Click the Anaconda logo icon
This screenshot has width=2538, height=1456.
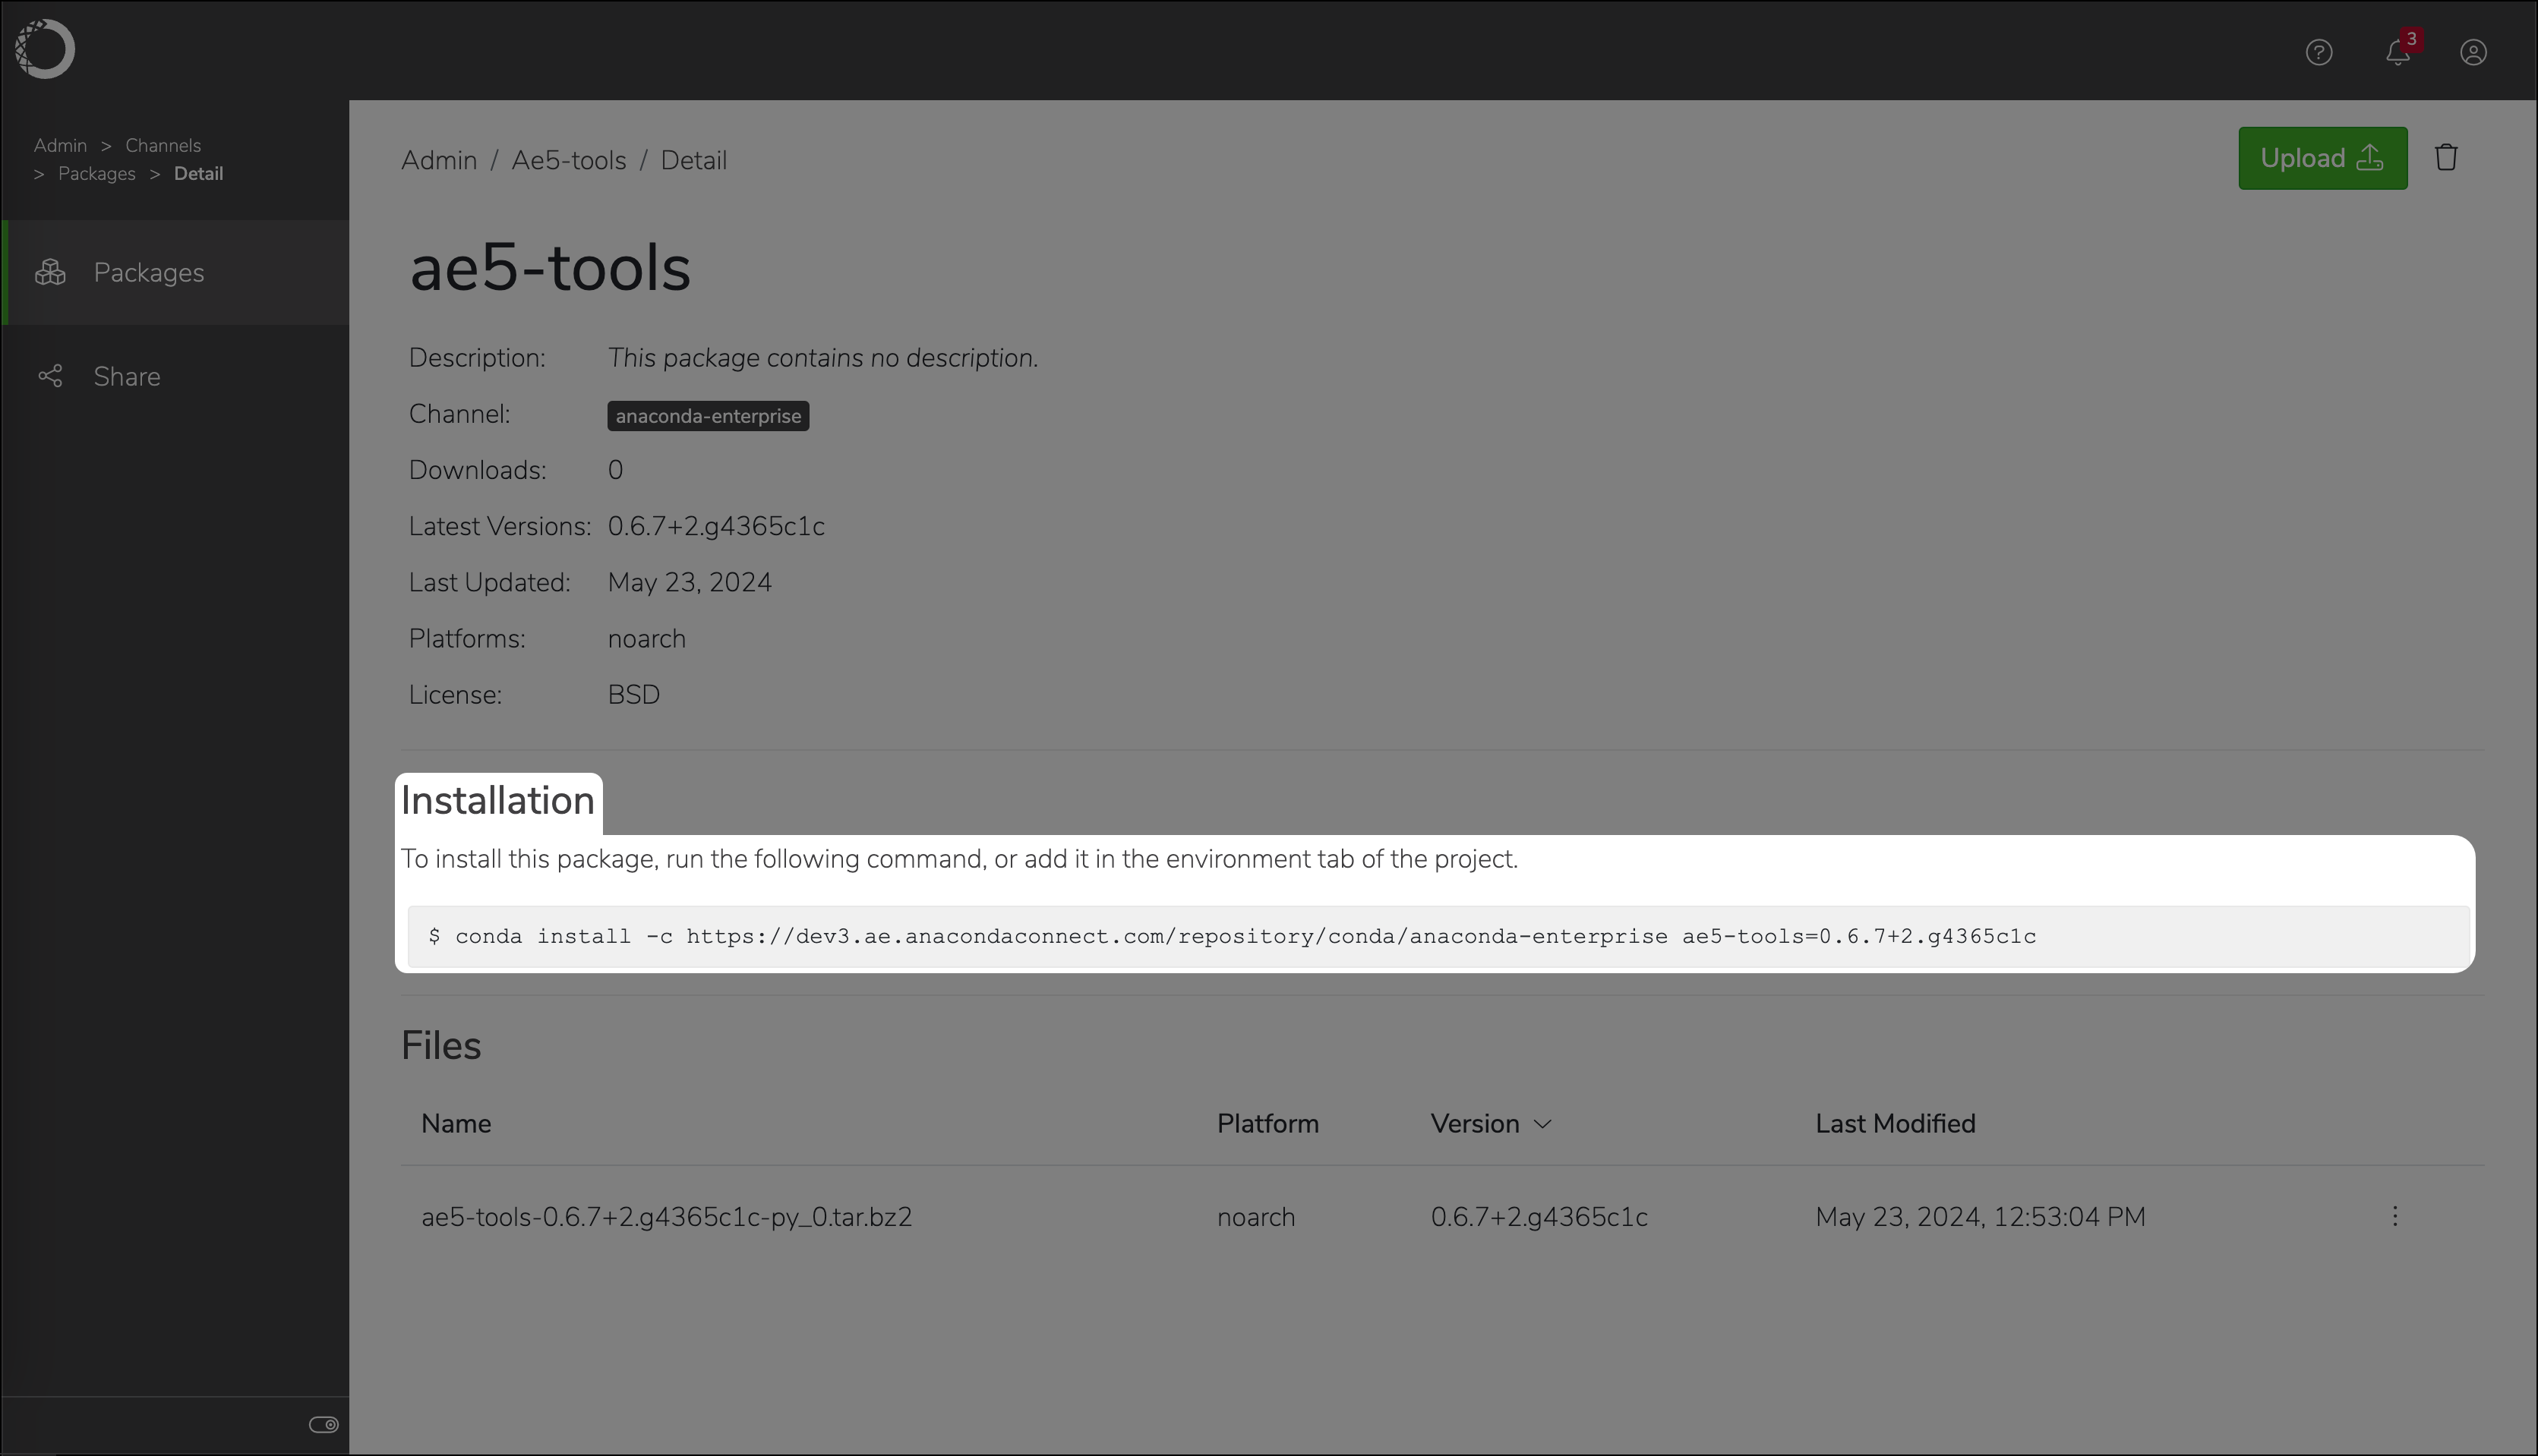[45, 49]
